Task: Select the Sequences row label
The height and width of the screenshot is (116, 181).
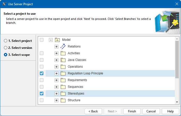Action: pos(76,87)
